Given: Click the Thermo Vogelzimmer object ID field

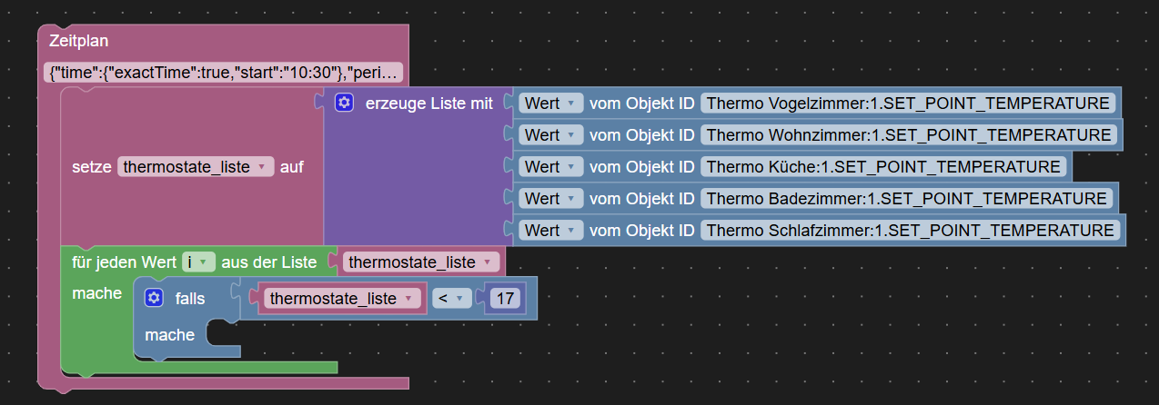Looking at the screenshot, I should pos(909,104).
